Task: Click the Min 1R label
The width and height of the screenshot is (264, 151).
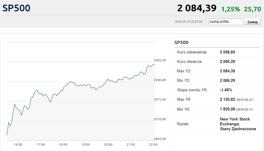Action: click(x=184, y=109)
